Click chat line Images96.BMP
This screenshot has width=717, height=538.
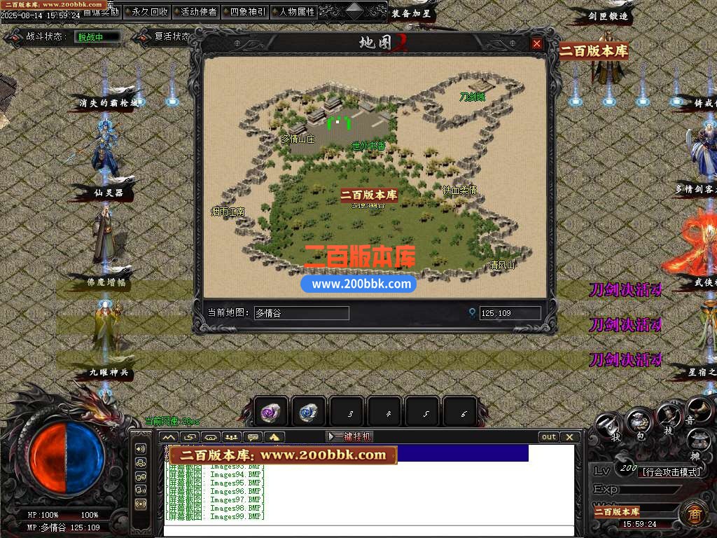214,492
